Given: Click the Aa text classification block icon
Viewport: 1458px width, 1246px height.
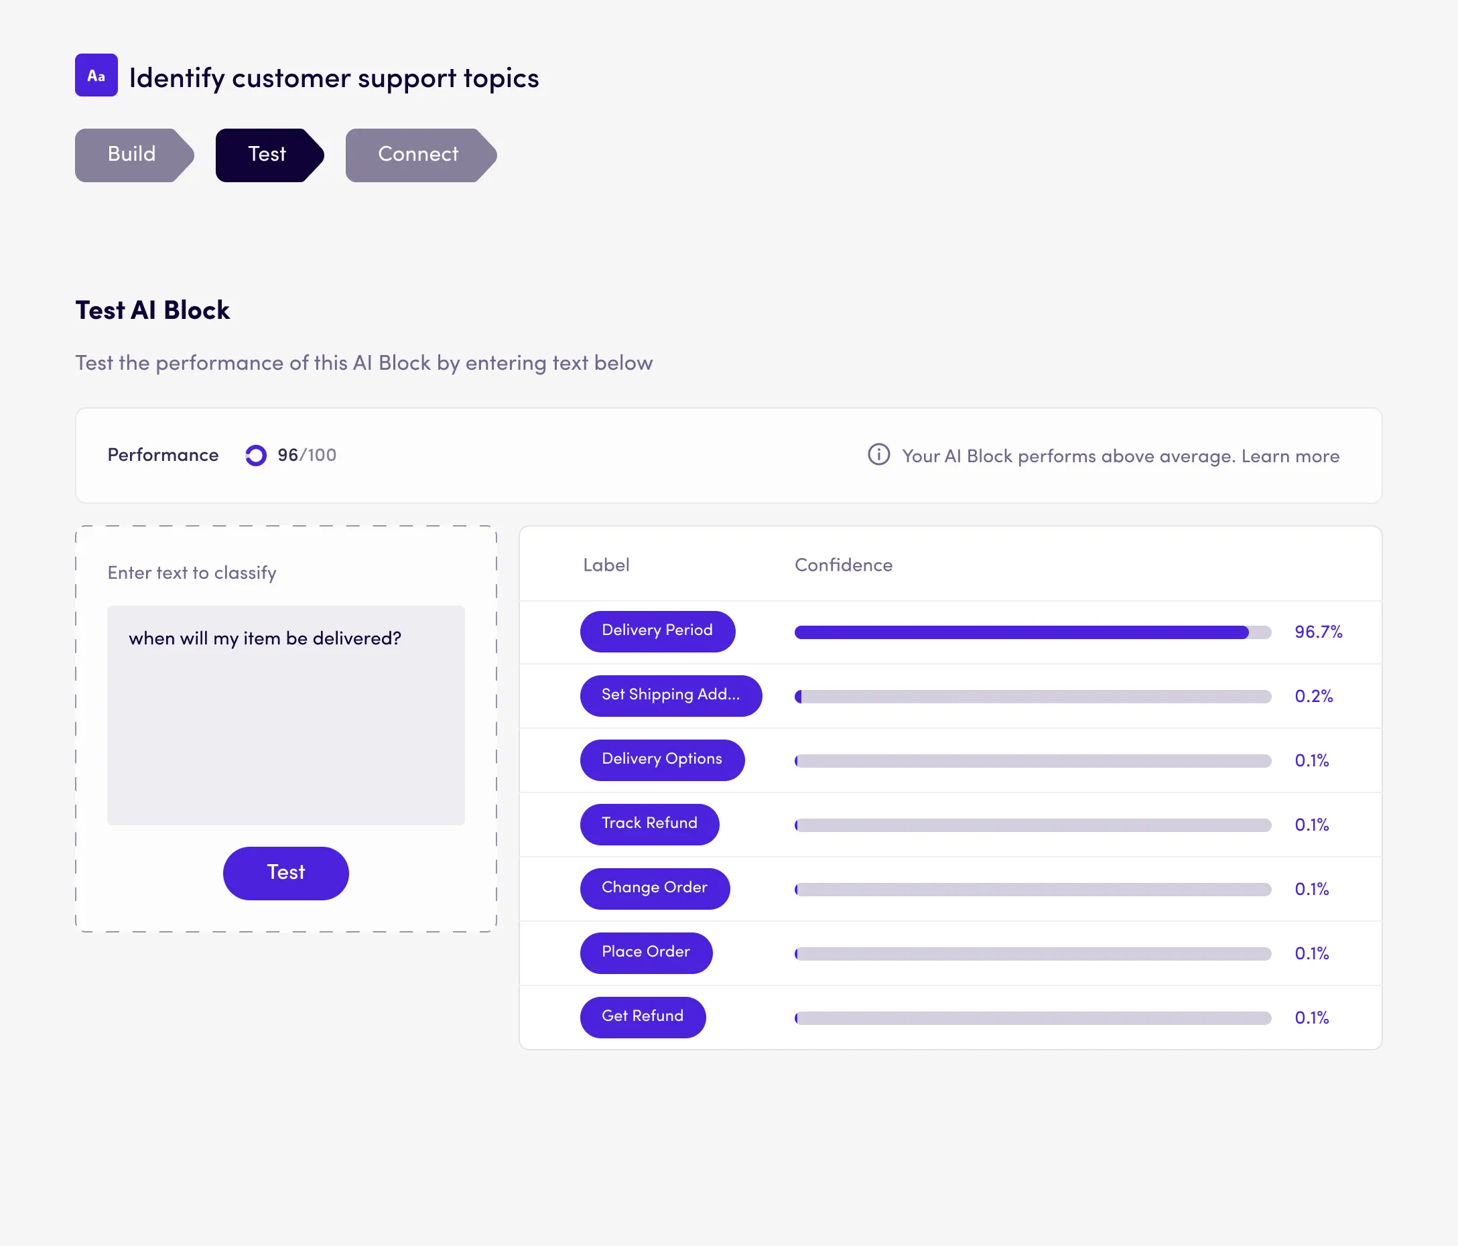Looking at the screenshot, I should click(96, 75).
